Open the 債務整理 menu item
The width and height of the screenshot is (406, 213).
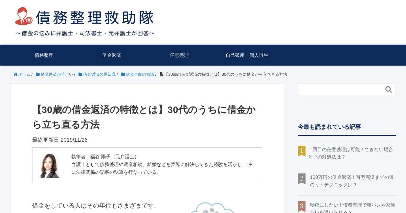point(44,55)
